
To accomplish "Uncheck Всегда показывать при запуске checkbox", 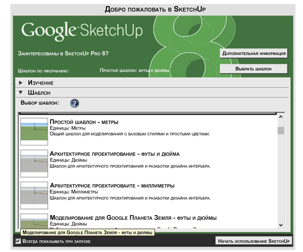I will click(x=18, y=241).
